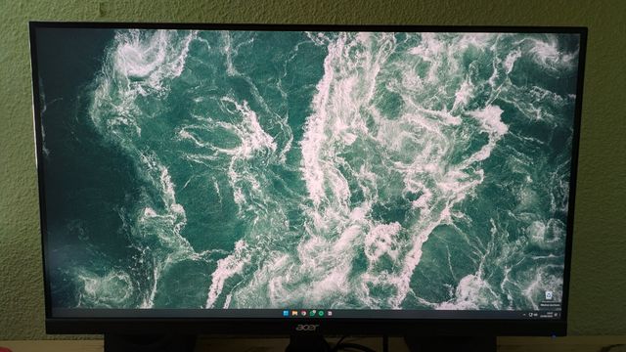Select the Recycle Bin label text
This screenshot has width=626, height=352.
click(550, 305)
